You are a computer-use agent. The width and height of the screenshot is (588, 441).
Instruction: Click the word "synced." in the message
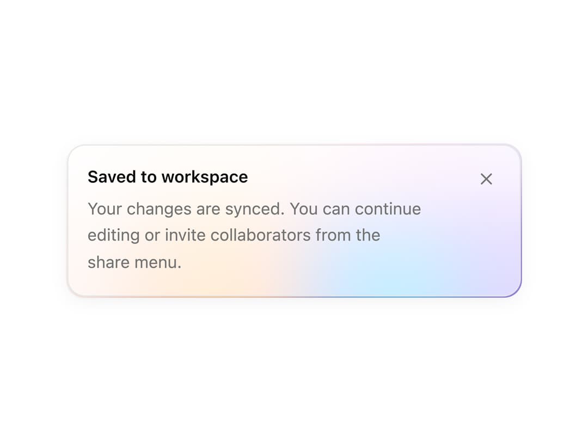click(255, 210)
